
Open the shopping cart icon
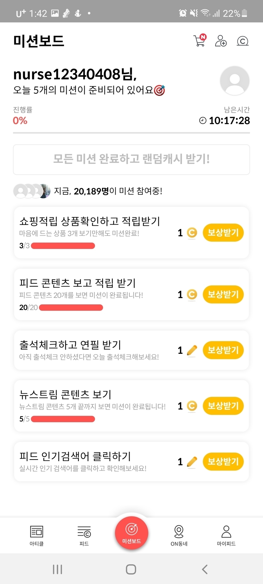click(x=200, y=41)
